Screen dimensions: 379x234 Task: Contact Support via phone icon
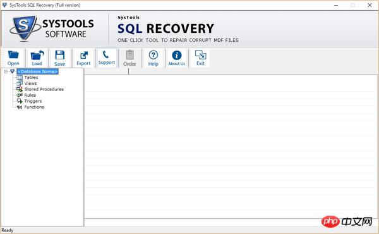[x=107, y=58]
